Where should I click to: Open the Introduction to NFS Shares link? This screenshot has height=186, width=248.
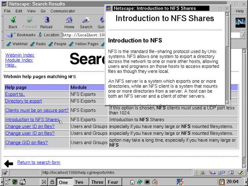(32, 120)
